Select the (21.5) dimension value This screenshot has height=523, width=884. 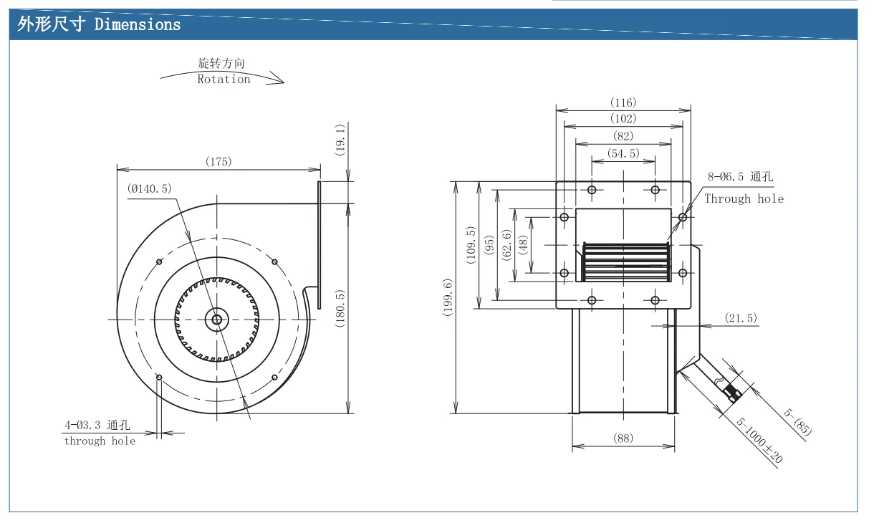point(740,318)
